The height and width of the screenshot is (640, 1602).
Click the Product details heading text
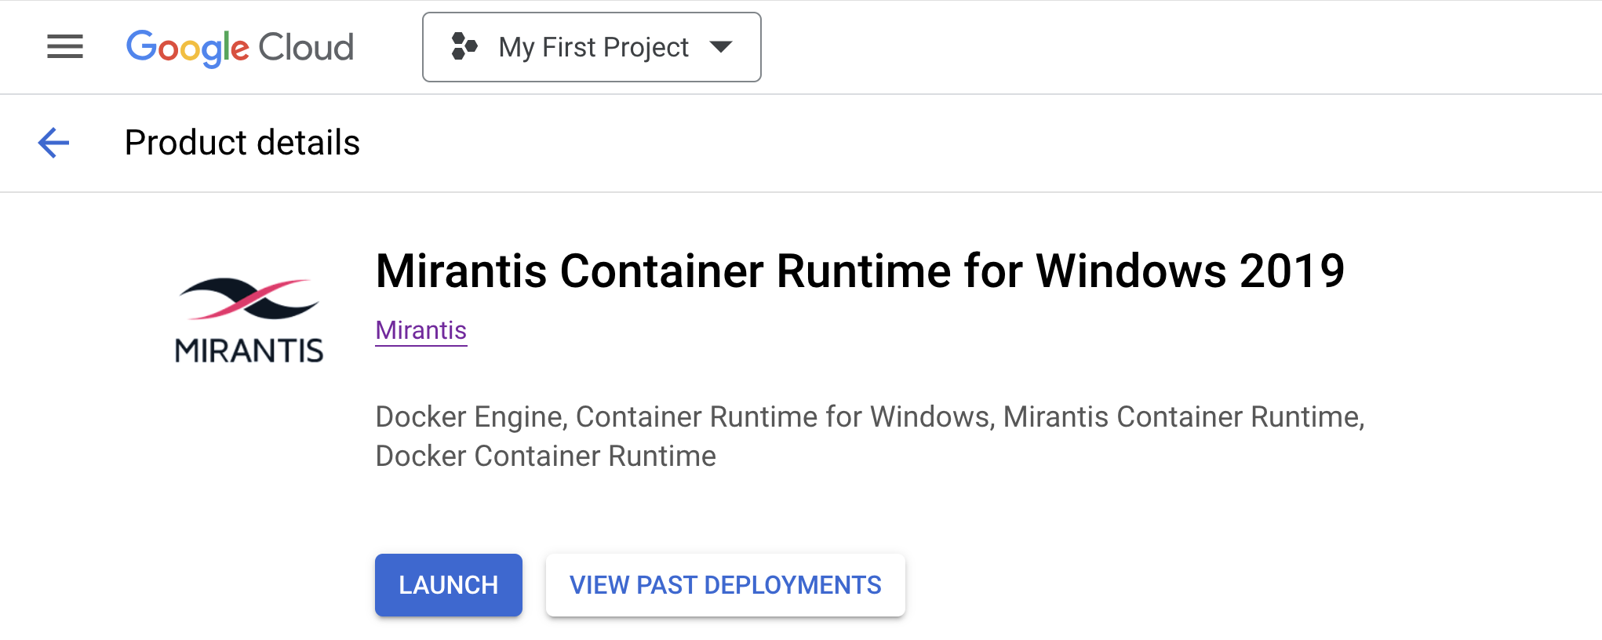(x=242, y=143)
